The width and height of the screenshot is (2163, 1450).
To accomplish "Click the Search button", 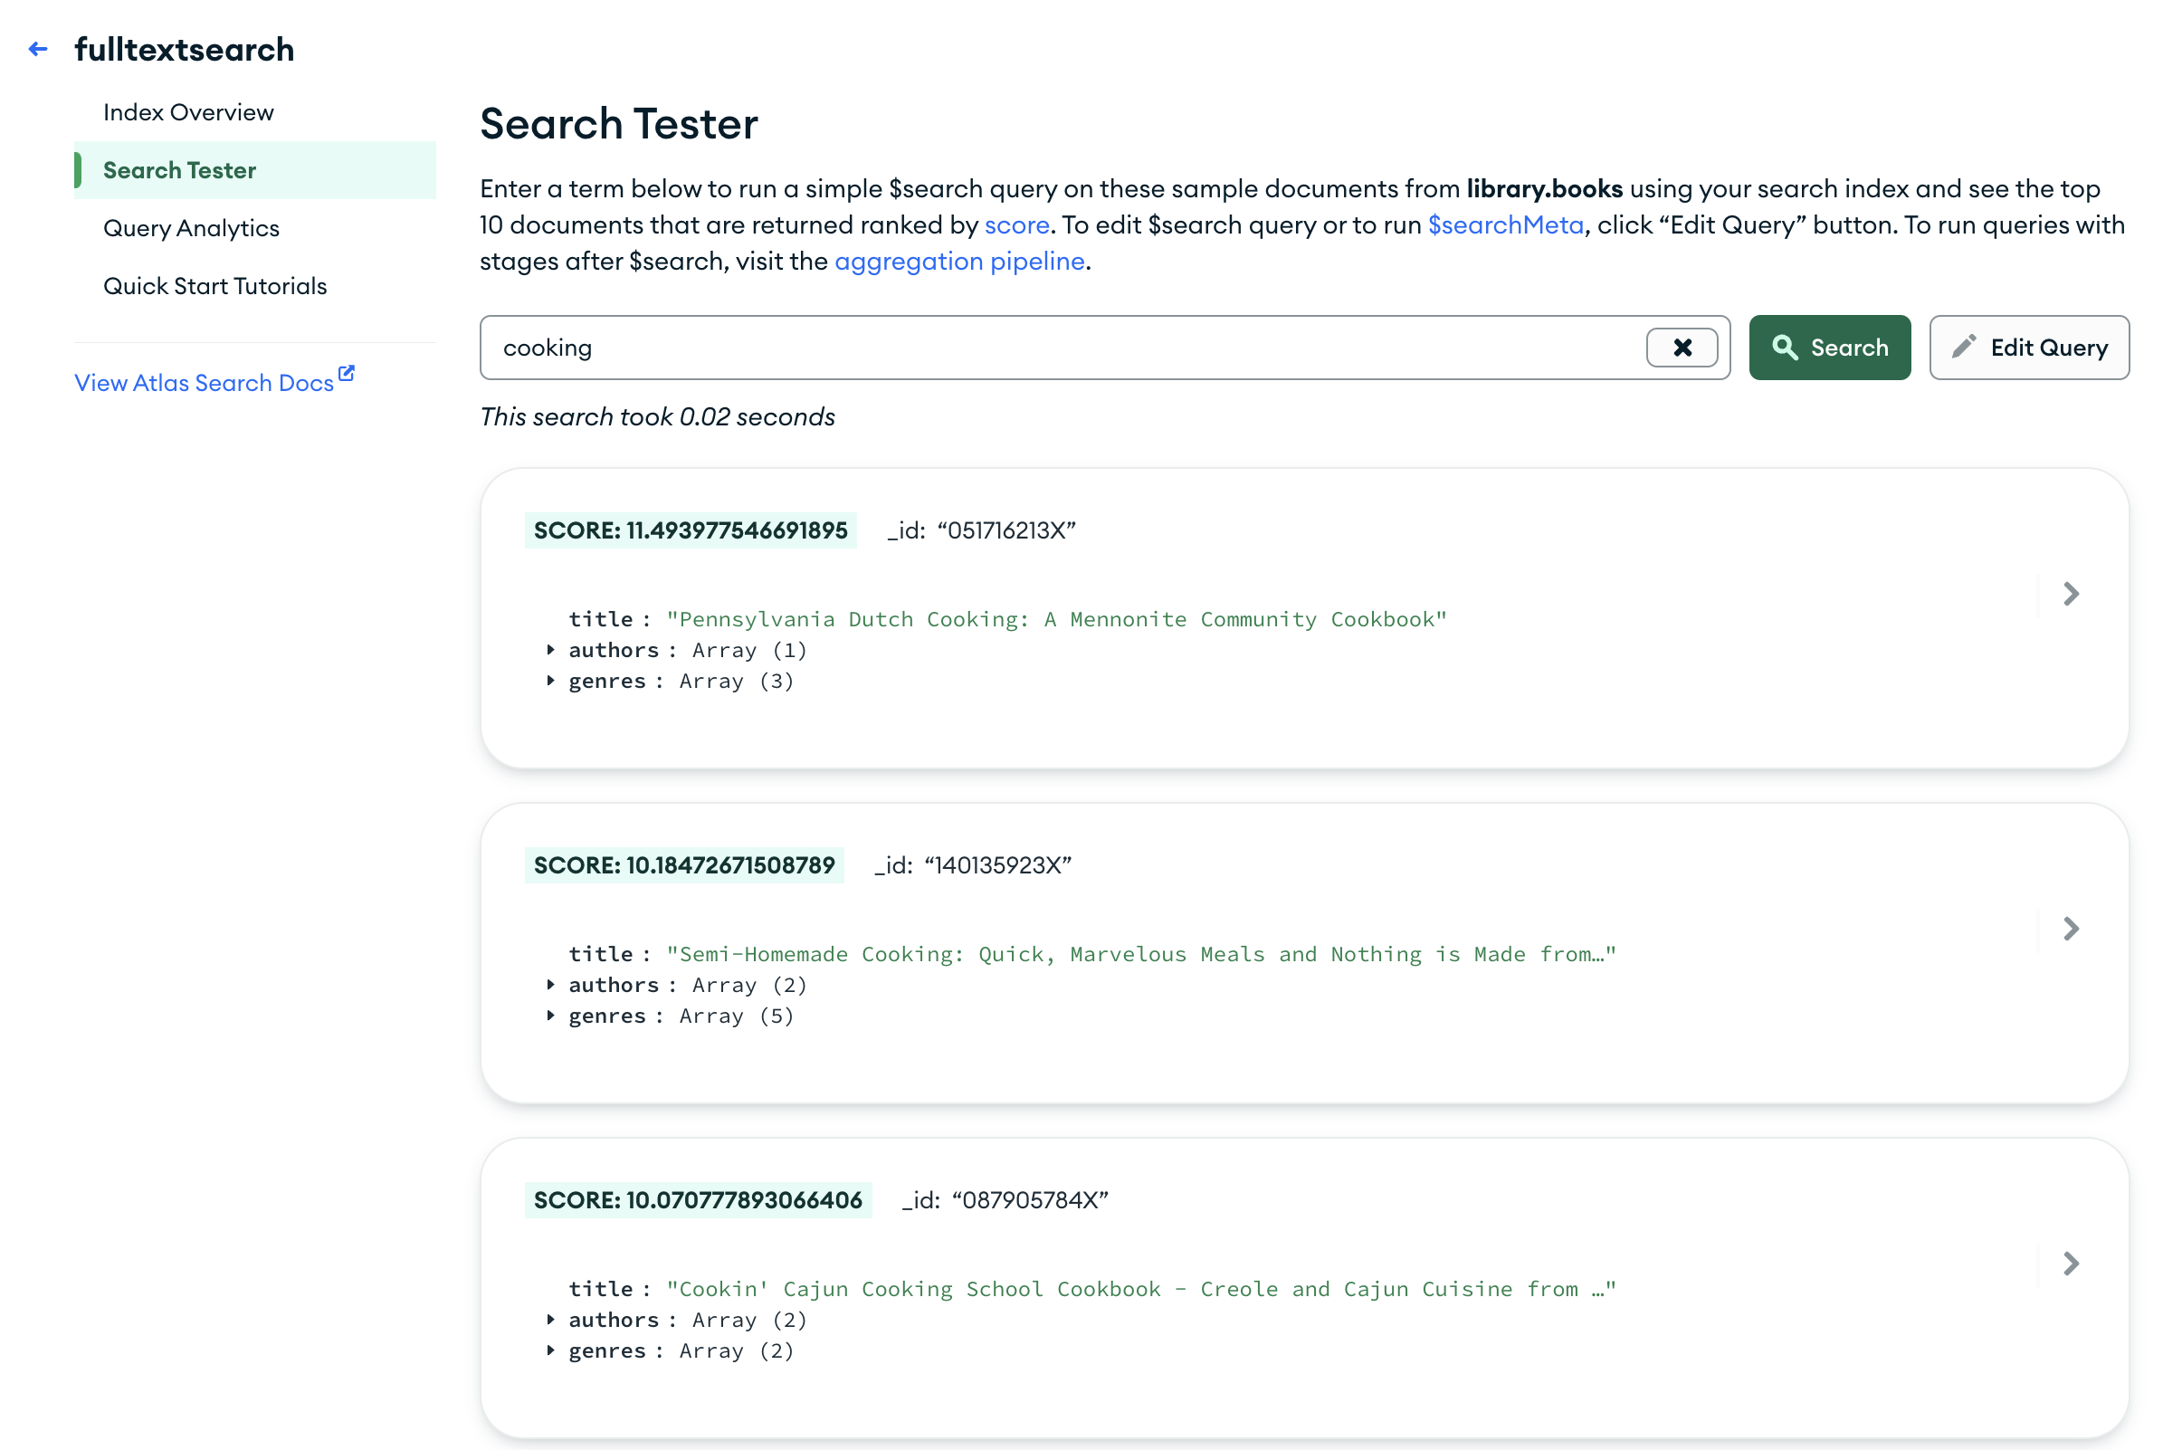I will [1830, 347].
